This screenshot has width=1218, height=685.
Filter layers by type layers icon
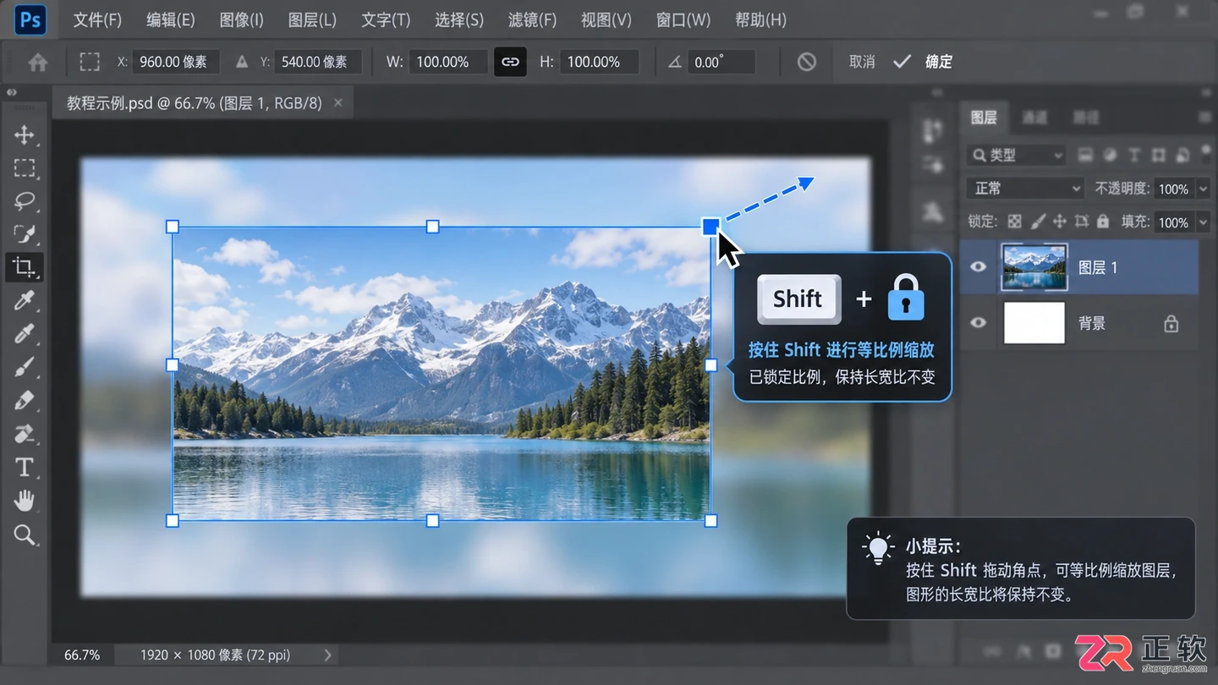coord(1134,155)
